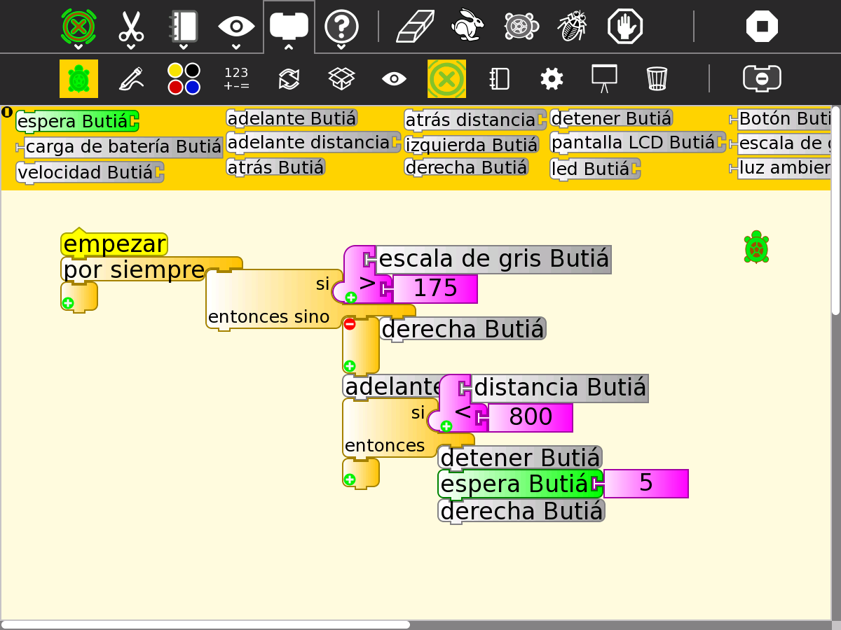The height and width of the screenshot is (630, 841).
Task: Click green plus on the less-than block
Action: 446,426
